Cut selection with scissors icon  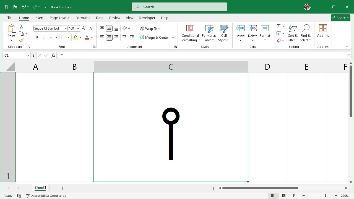pyautogui.click(x=21, y=27)
